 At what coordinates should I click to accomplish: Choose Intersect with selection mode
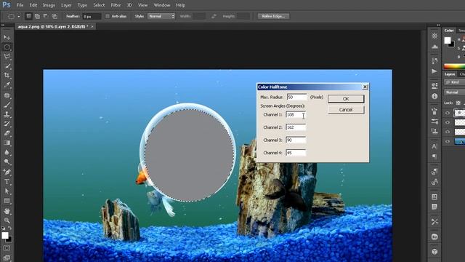55,16
